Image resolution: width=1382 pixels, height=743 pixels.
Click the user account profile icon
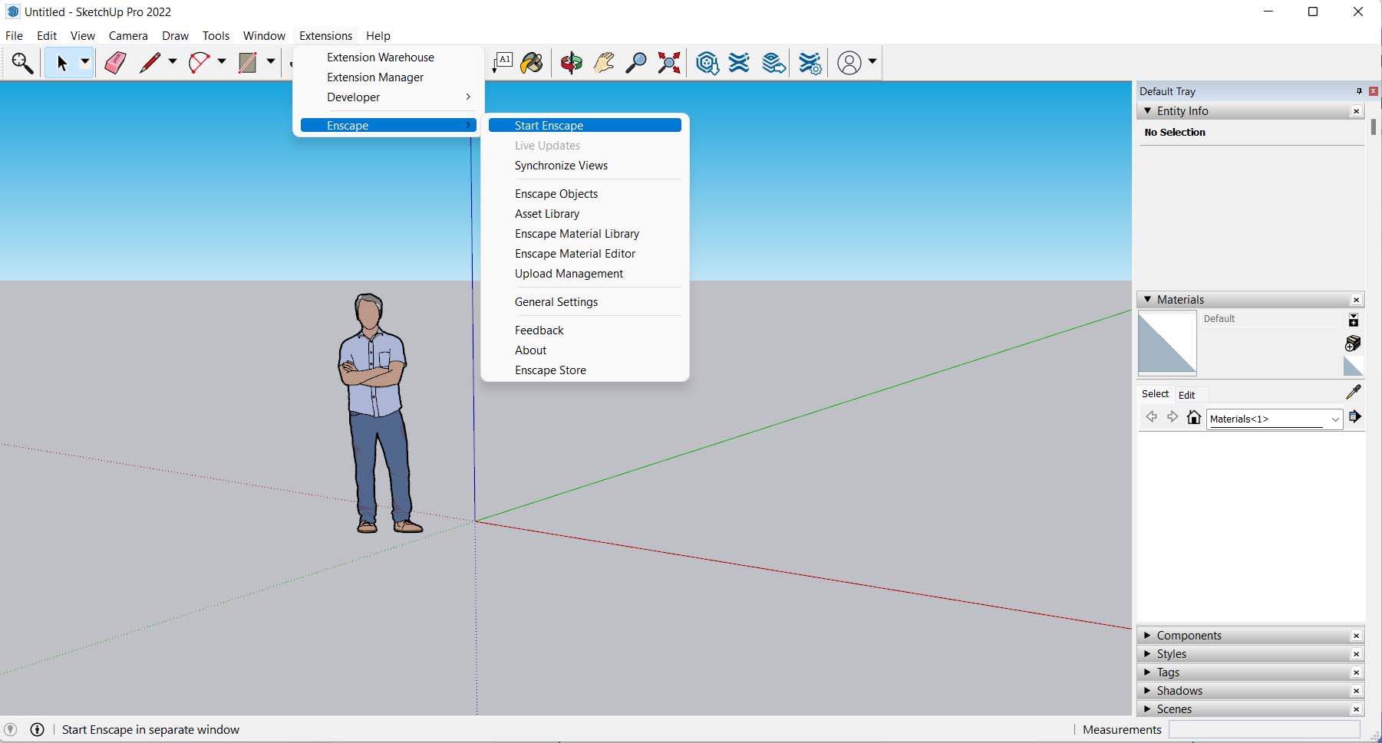[849, 63]
